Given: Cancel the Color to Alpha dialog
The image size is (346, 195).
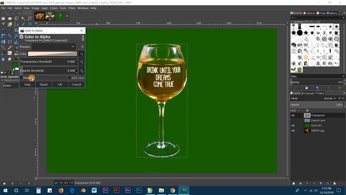Looking at the screenshot, I should [x=77, y=84].
